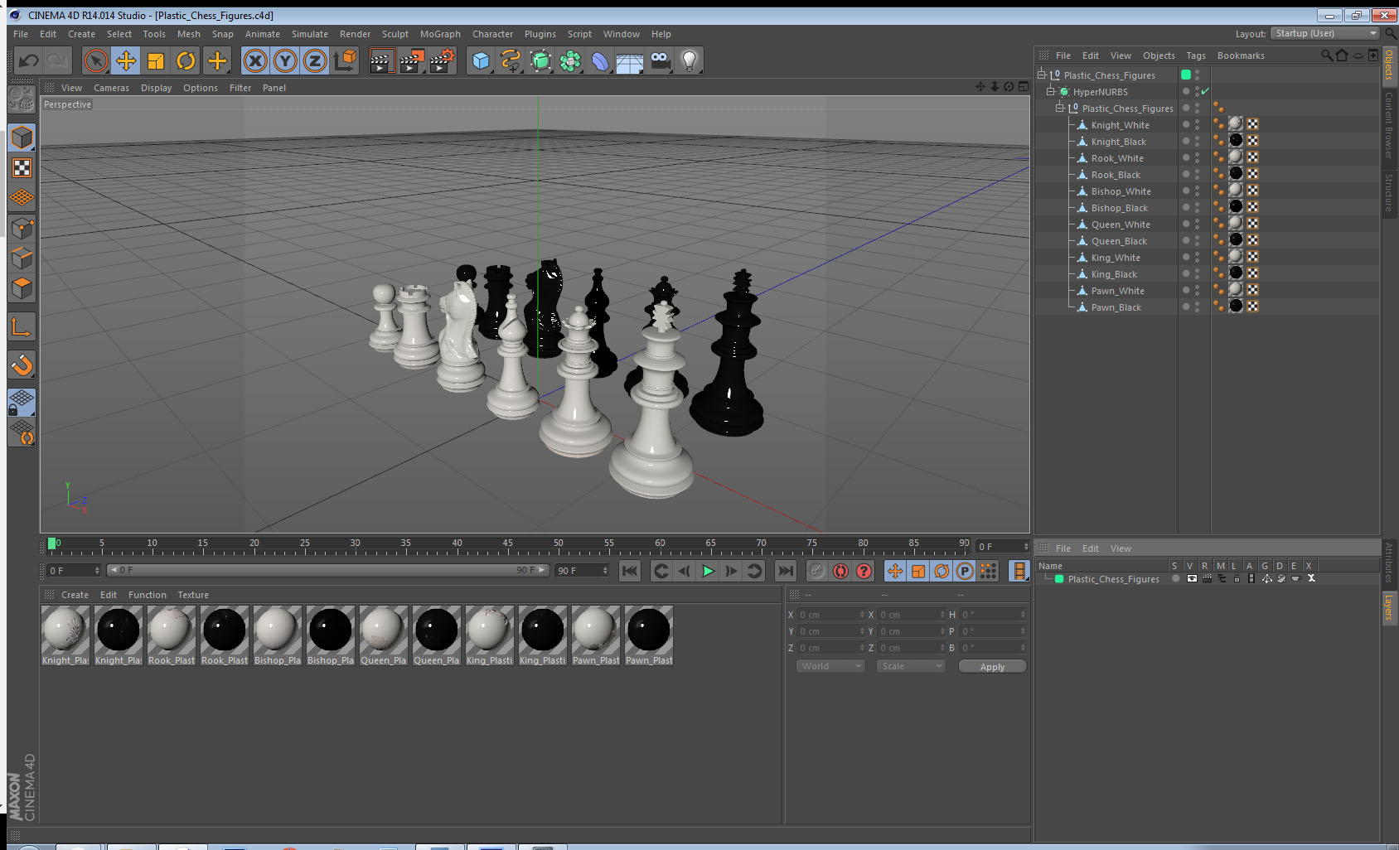Collapse the nested Plastic_Chess_Figures group

[1059, 108]
